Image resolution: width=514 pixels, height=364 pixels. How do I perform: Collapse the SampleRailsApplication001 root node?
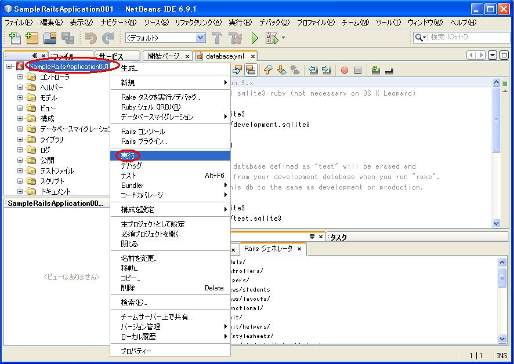tap(9, 66)
